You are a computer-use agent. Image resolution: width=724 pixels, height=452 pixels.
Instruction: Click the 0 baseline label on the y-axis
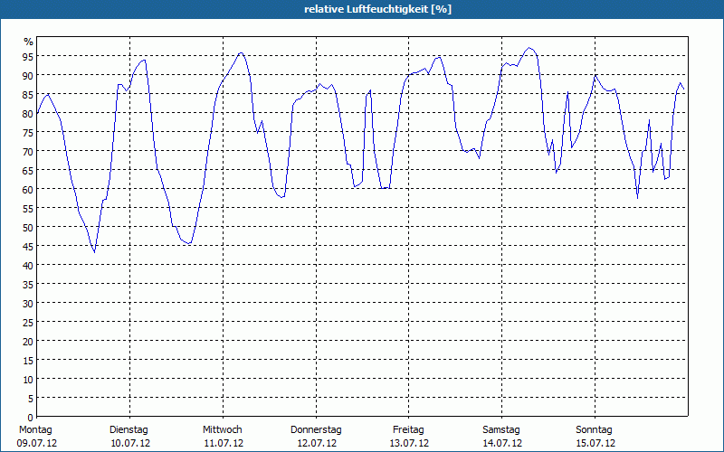tap(30, 417)
